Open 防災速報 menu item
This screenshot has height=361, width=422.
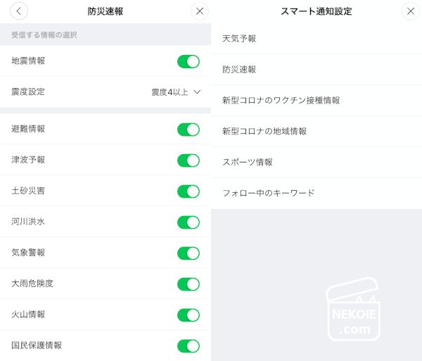pos(239,70)
